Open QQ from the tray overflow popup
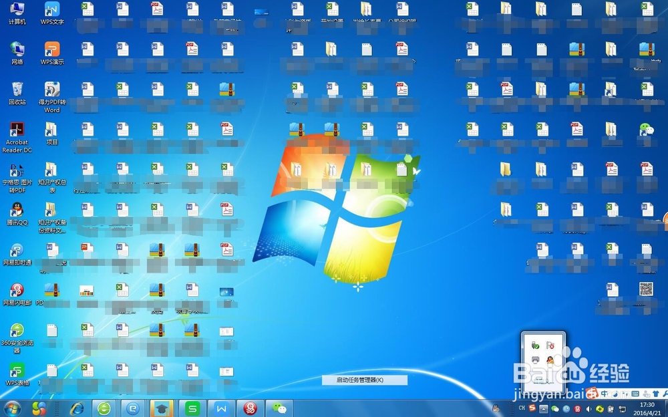Image resolution: width=668 pixels, height=417 pixels. [x=550, y=360]
